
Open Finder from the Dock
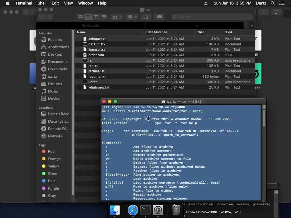point(115,210)
